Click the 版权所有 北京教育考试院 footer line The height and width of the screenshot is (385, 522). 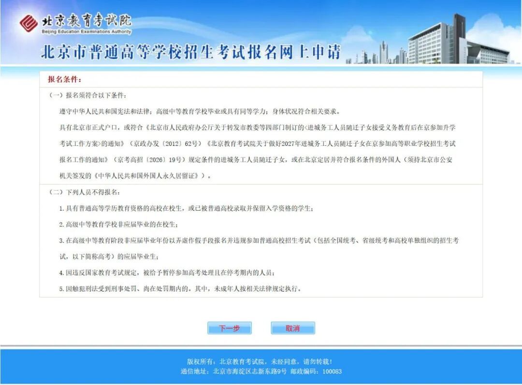point(260,362)
